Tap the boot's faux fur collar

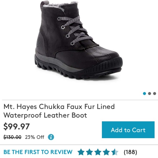click(60, 5)
